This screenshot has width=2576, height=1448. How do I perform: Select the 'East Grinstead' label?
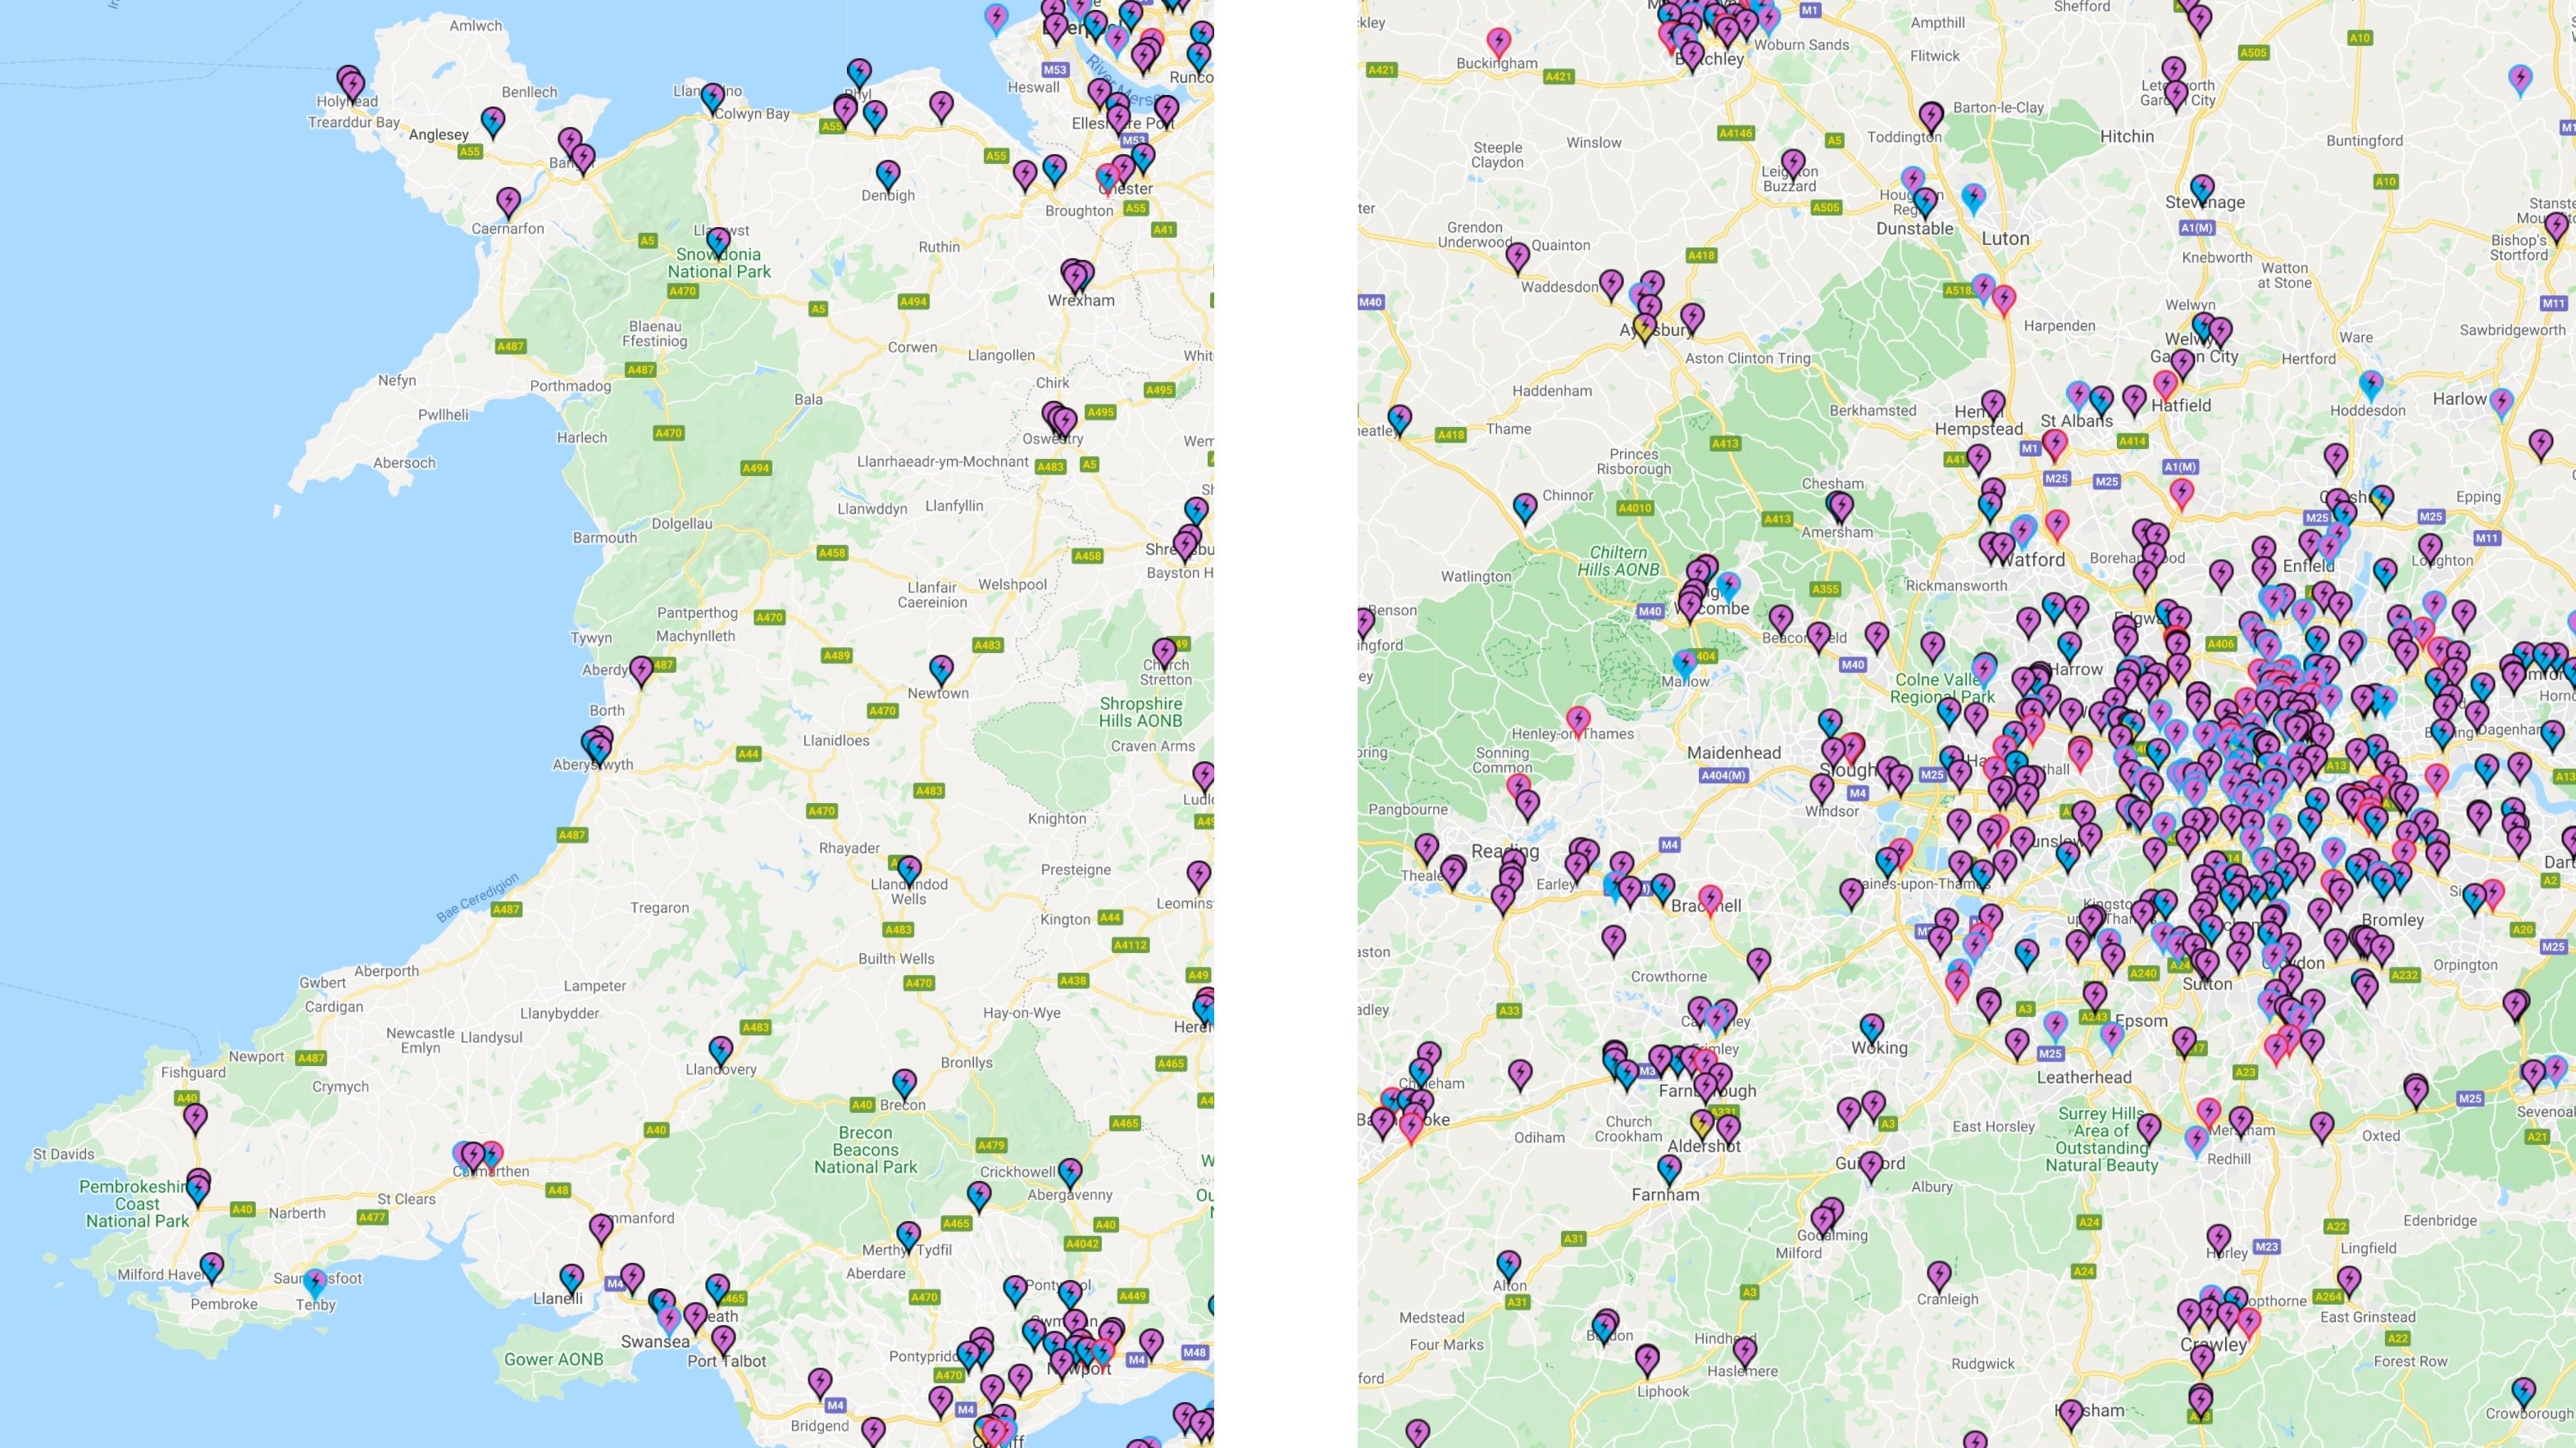2367,1317
